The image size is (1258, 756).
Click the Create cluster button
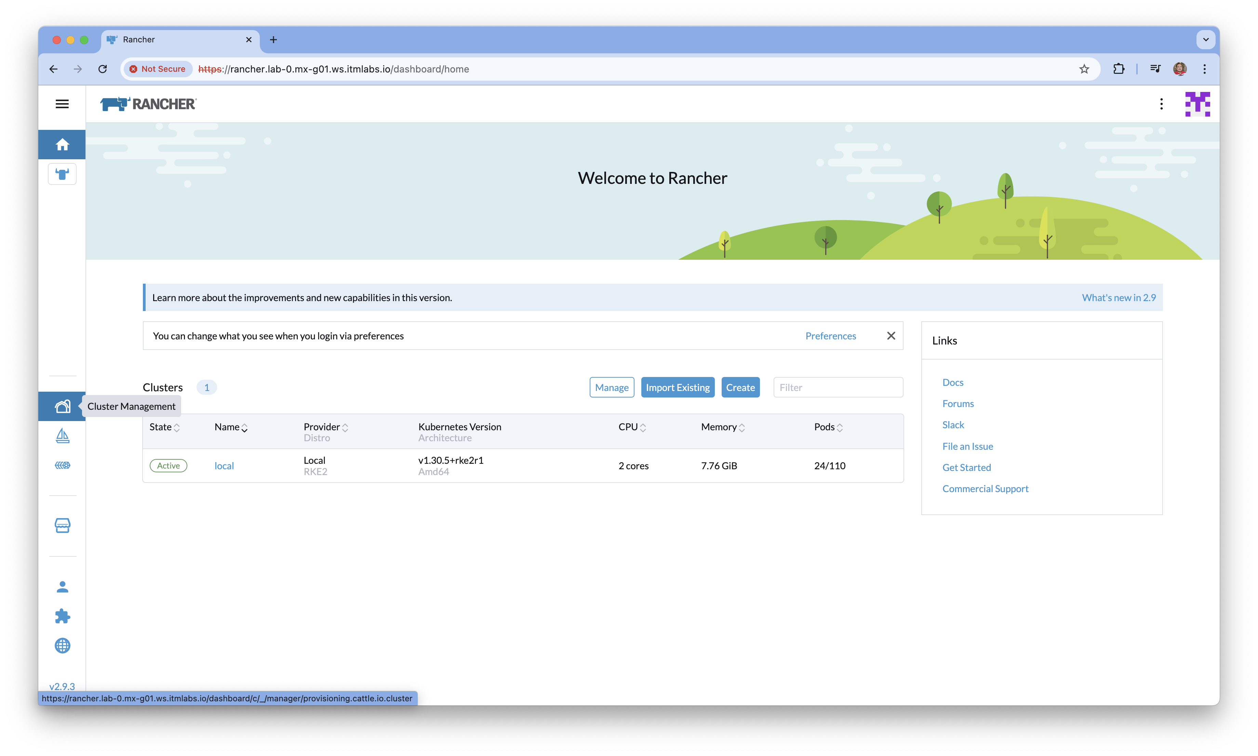[x=740, y=387]
